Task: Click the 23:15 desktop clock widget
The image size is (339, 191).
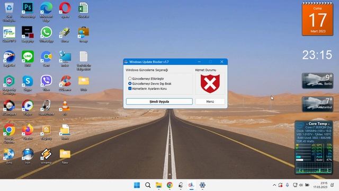Action: coord(317,55)
